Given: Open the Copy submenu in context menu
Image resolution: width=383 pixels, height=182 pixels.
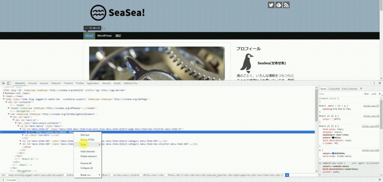Looking at the screenshot, I should point(88,144).
